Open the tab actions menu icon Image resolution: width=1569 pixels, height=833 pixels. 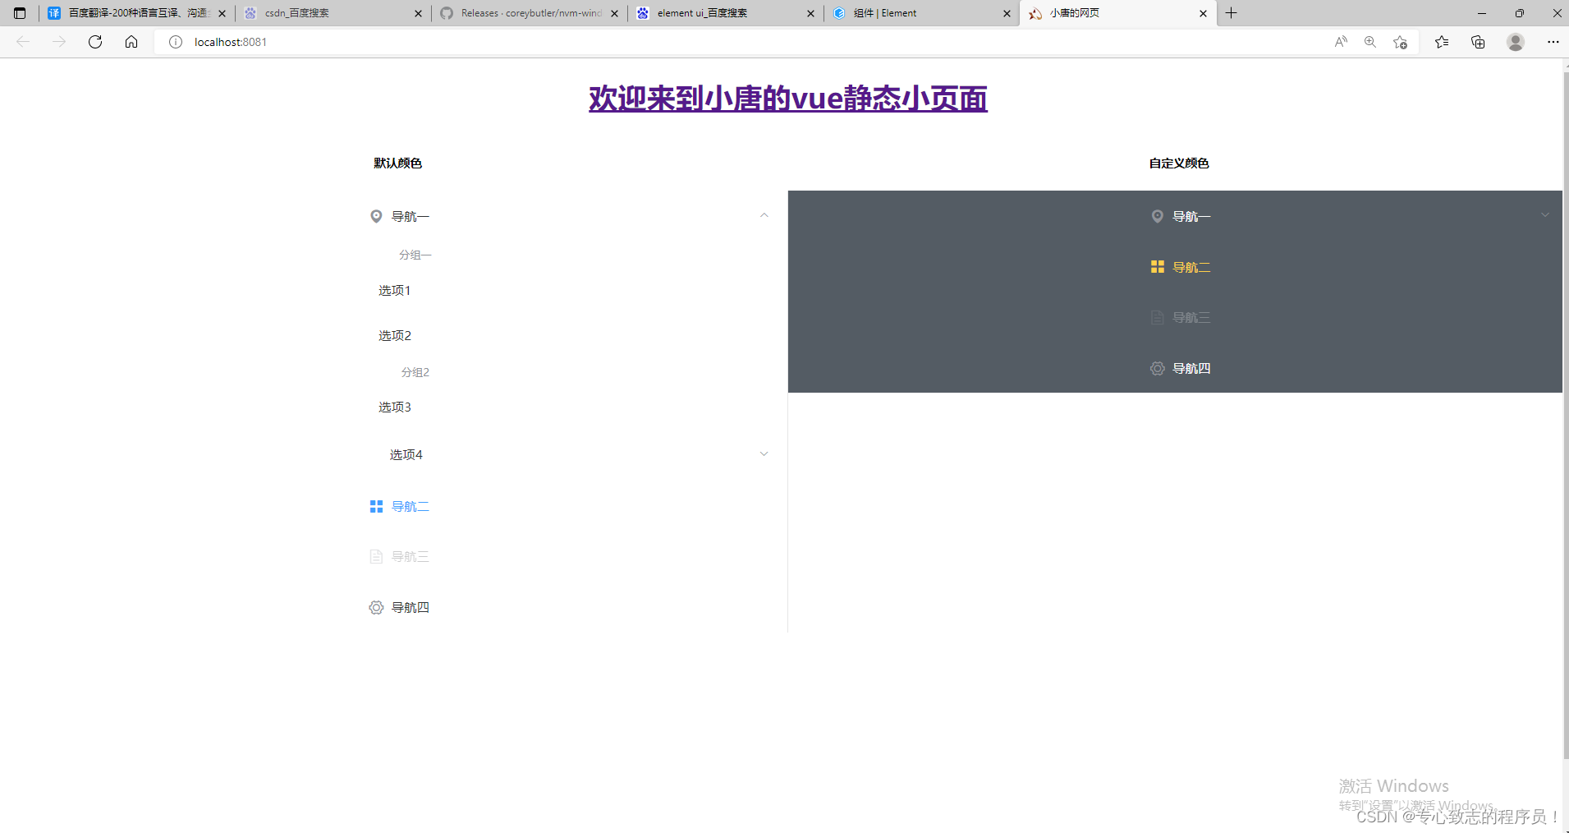coord(20,13)
